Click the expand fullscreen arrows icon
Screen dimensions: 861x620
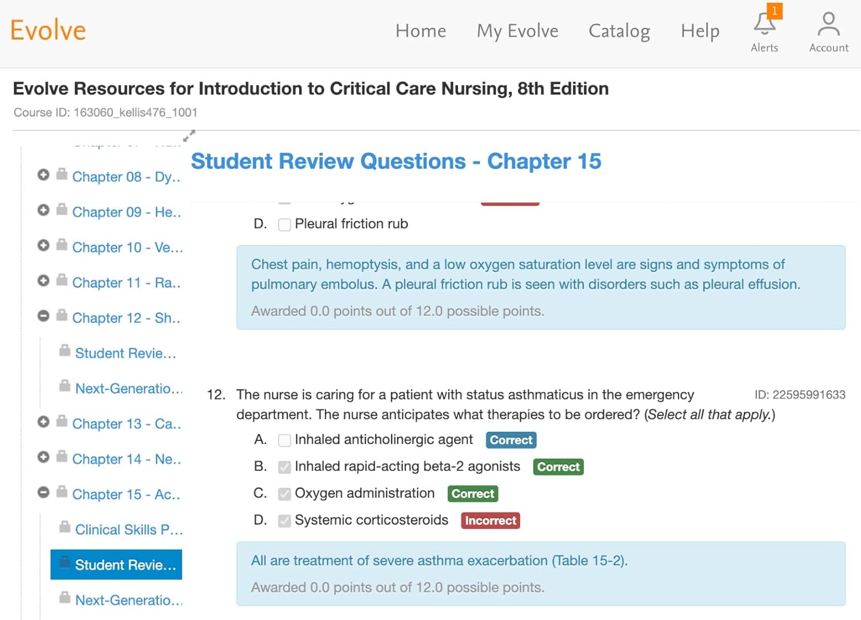(x=189, y=136)
